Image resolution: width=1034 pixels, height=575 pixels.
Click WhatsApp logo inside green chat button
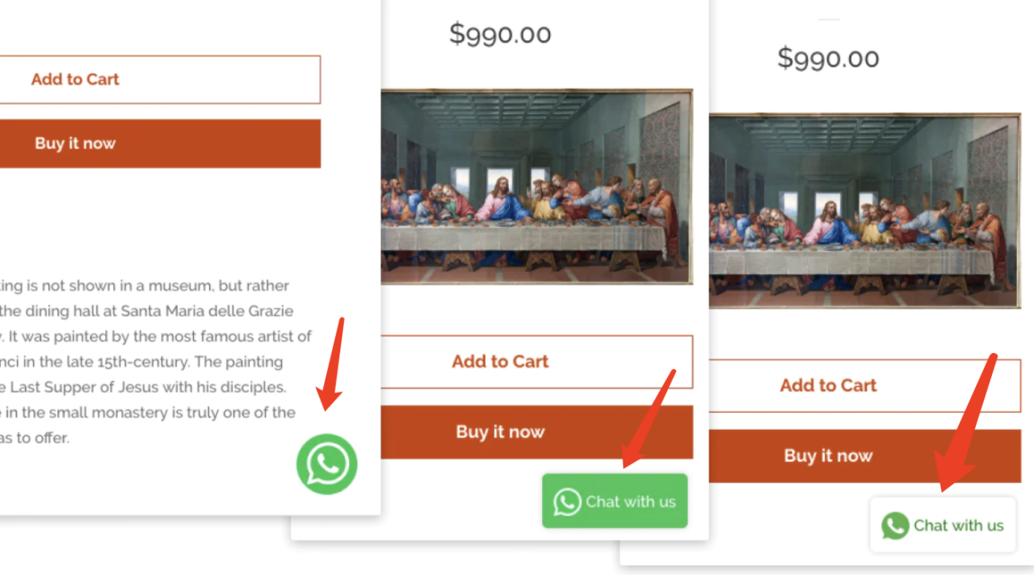point(567,502)
